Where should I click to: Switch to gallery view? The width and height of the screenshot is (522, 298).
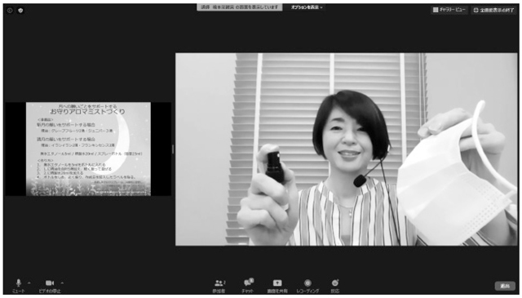(x=449, y=10)
